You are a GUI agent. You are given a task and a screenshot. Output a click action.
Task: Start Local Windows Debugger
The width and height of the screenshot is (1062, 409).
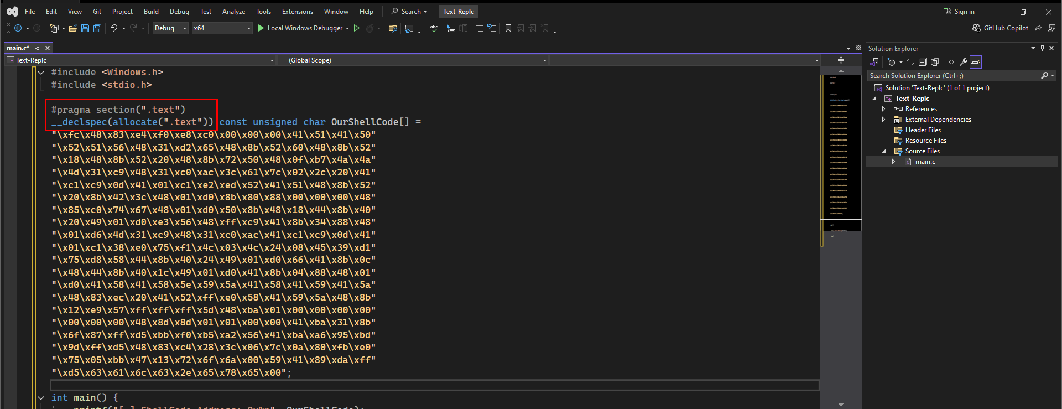pos(300,28)
